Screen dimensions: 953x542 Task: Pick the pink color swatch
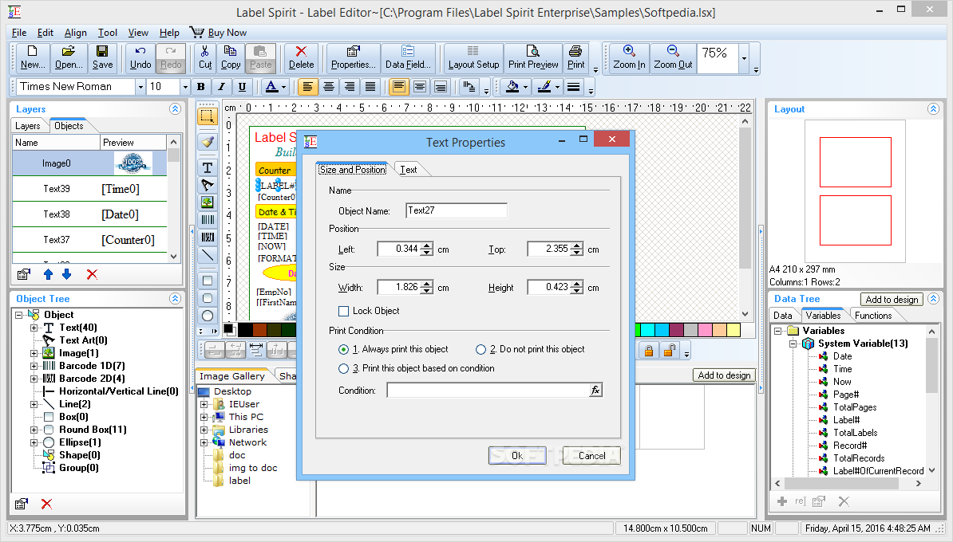point(705,329)
